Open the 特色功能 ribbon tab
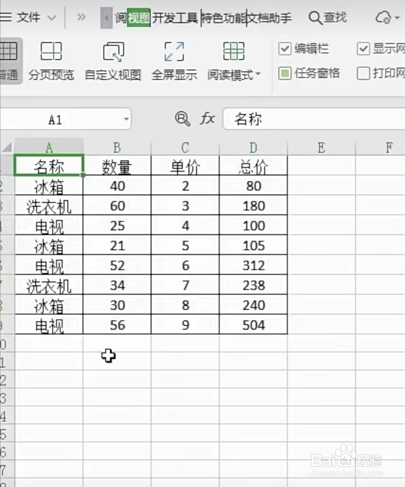This screenshot has width=405, height=487. tap(223, 17)
